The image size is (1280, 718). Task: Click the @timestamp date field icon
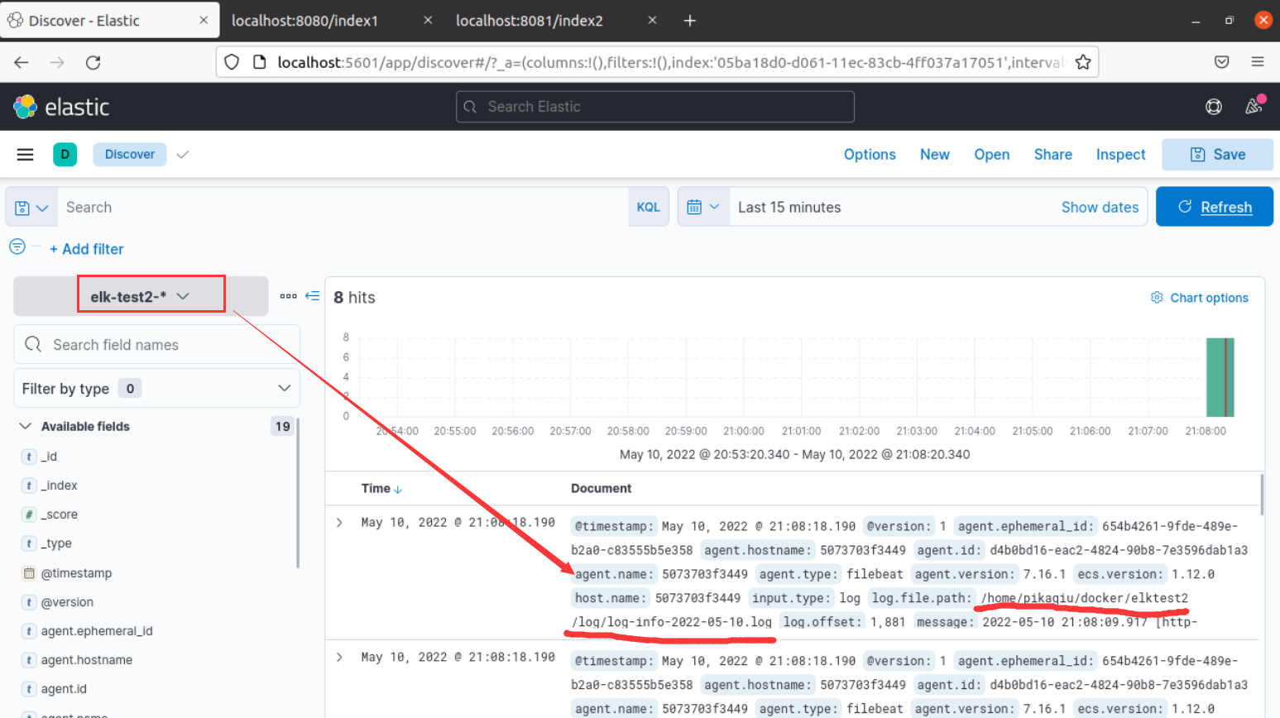[x=29, y=573]
